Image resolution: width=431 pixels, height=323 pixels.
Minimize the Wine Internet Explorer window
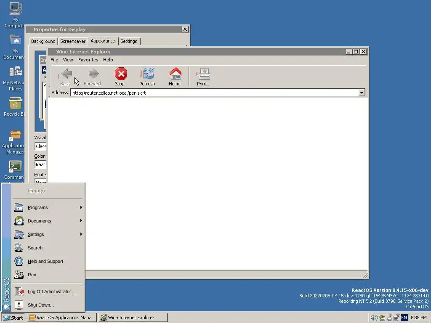349,52
